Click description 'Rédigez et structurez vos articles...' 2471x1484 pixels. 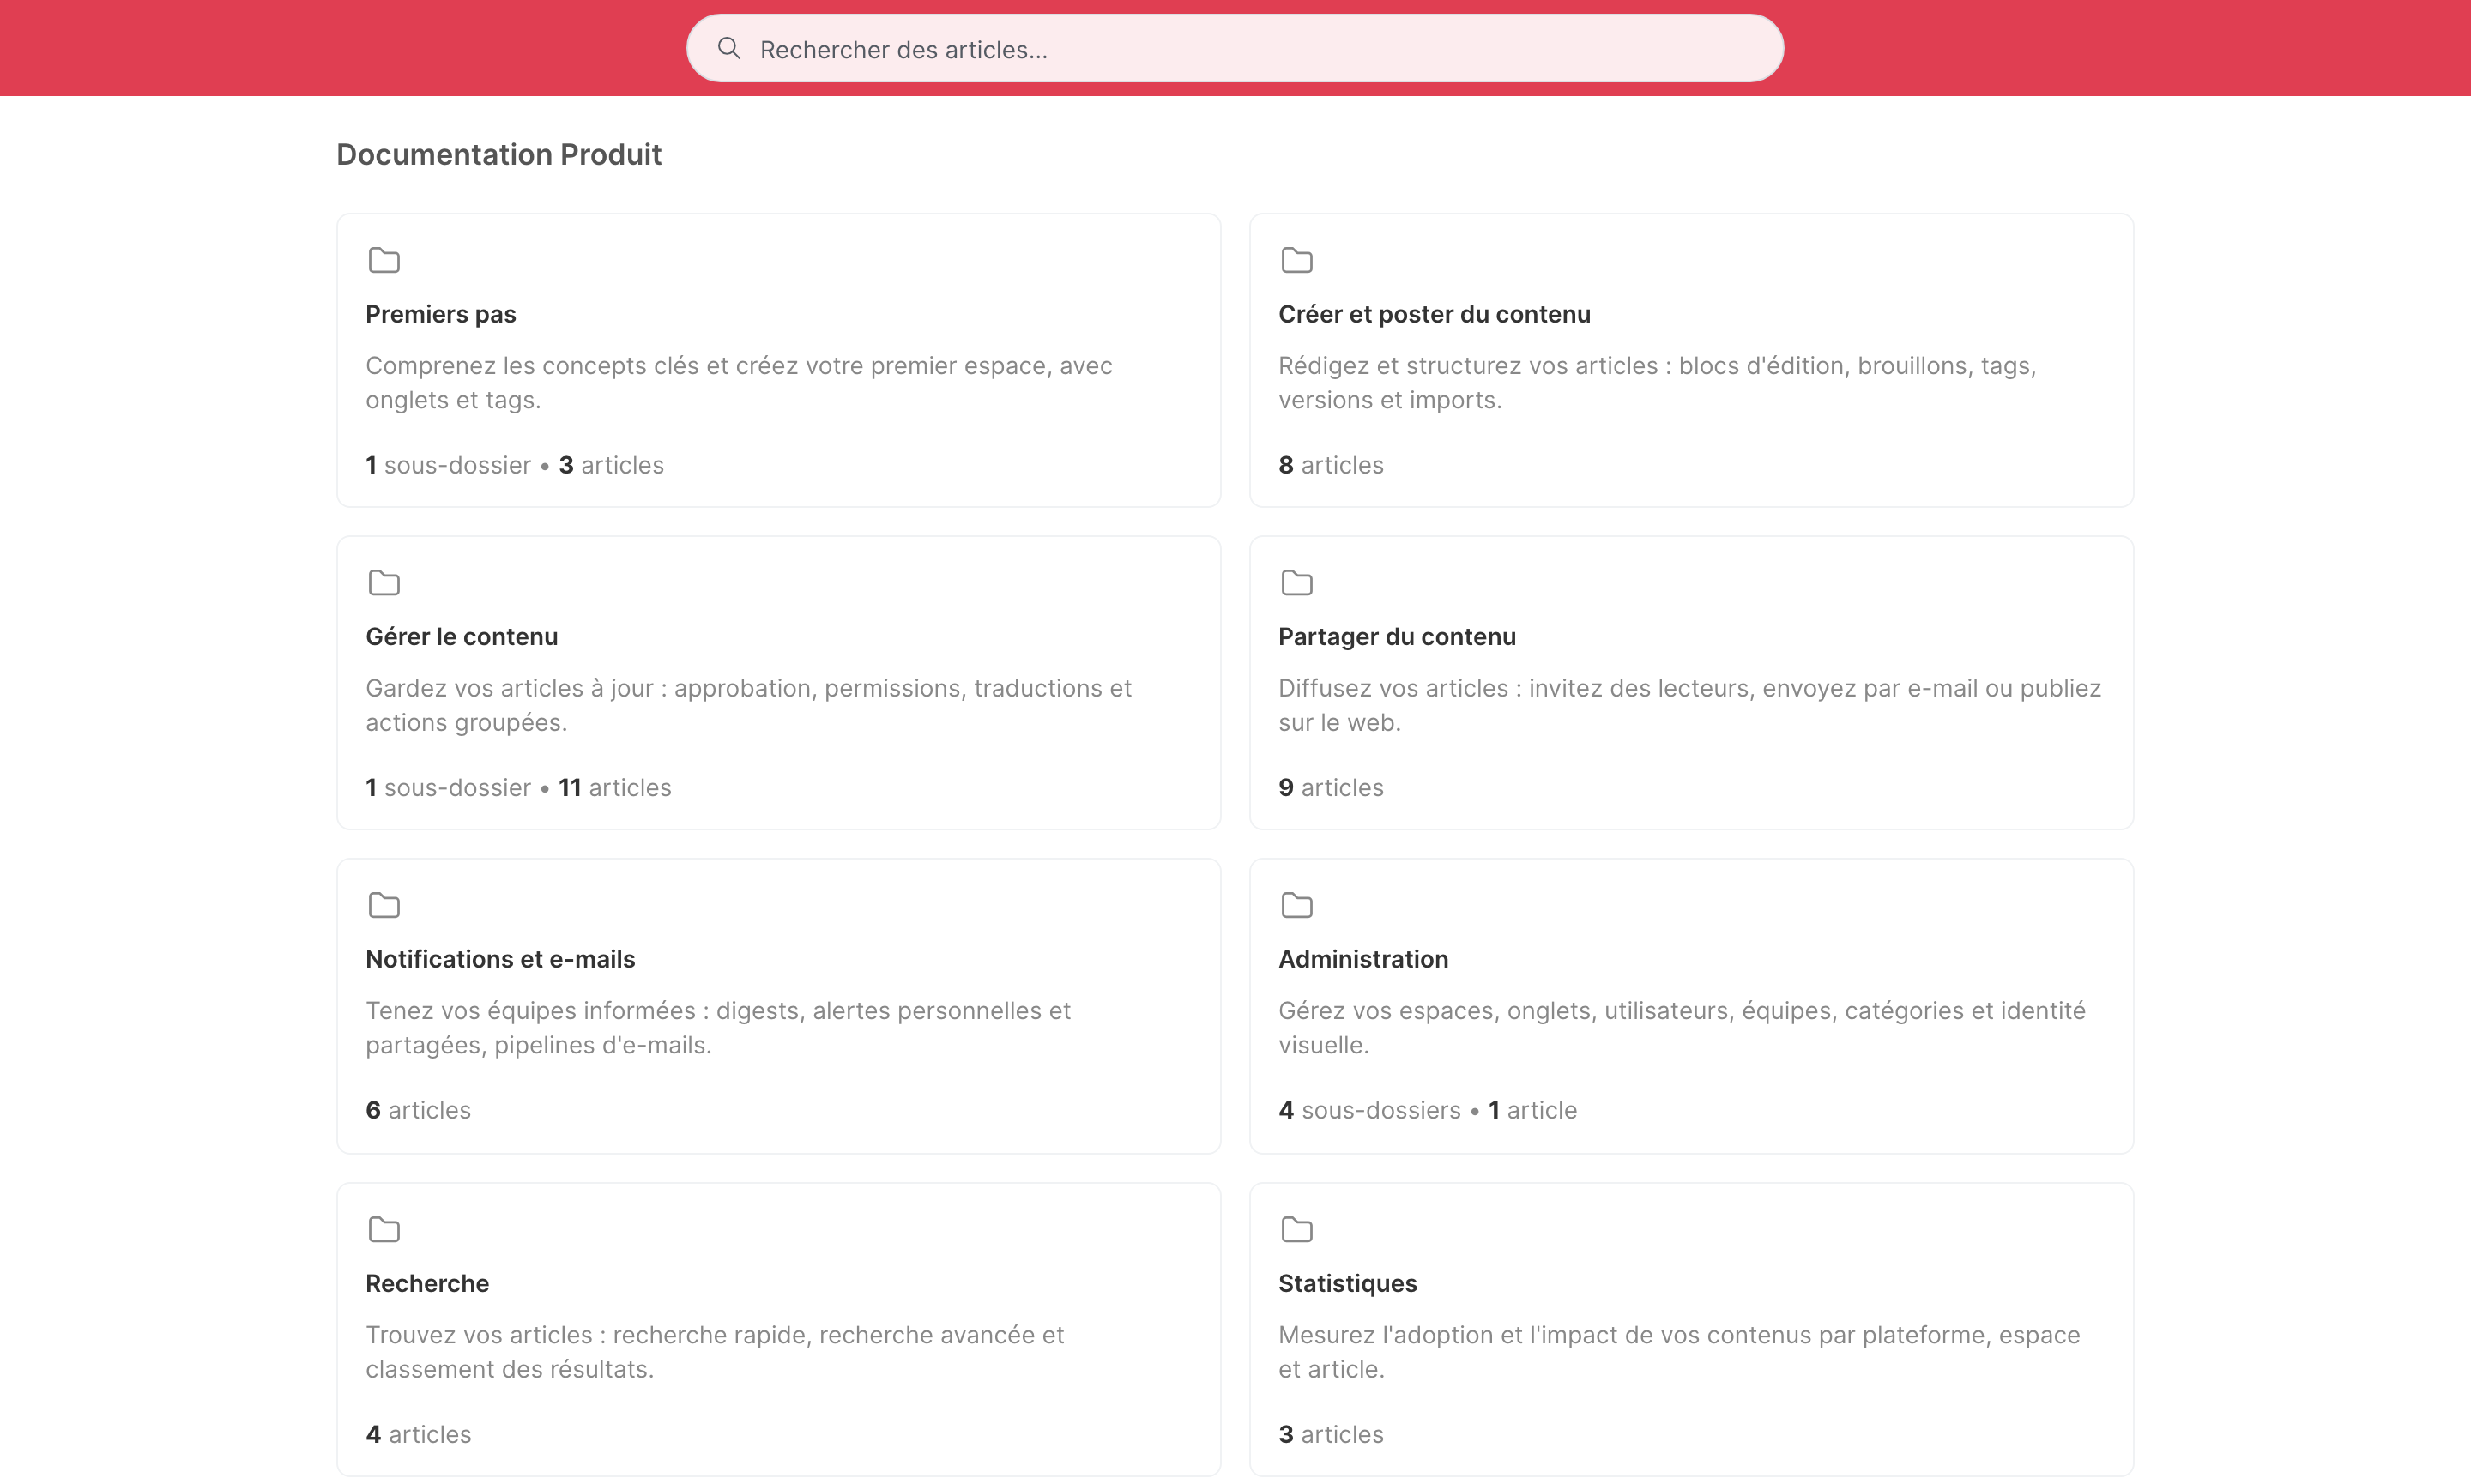point(1657,383)
